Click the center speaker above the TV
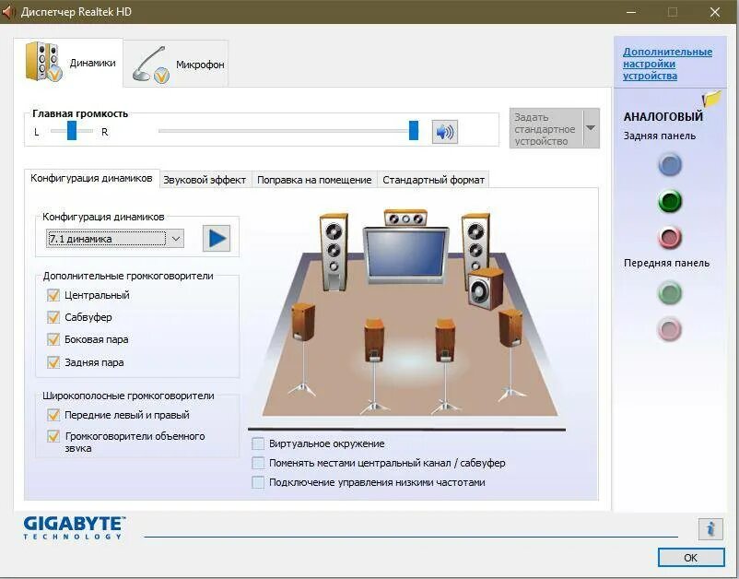 tap(405, 219)
